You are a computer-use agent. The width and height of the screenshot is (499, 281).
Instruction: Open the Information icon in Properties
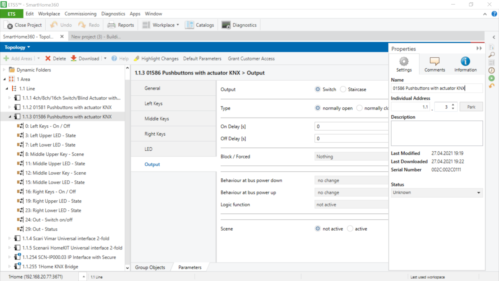(x=465, y=62)
